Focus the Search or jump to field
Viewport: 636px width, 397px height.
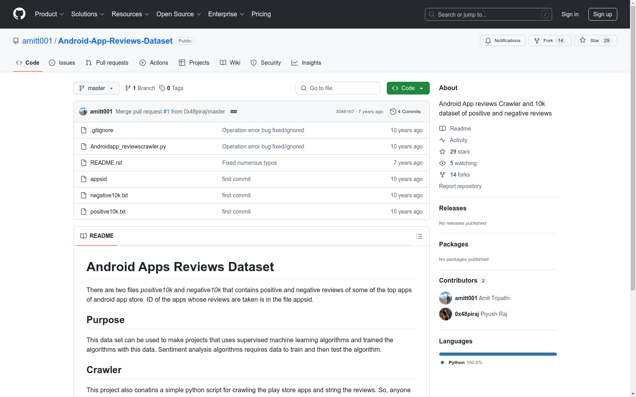[489, 14]
